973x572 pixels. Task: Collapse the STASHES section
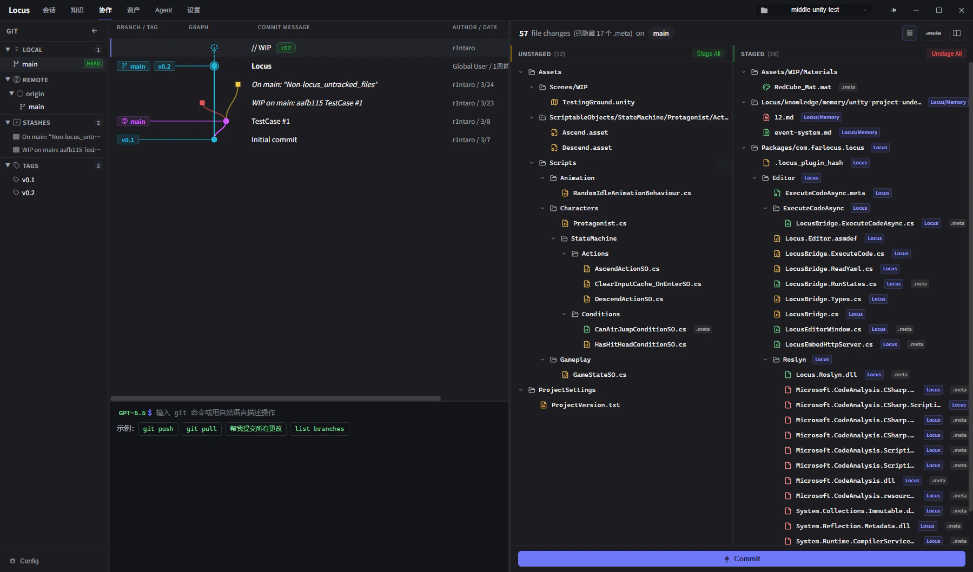[8, 123]
